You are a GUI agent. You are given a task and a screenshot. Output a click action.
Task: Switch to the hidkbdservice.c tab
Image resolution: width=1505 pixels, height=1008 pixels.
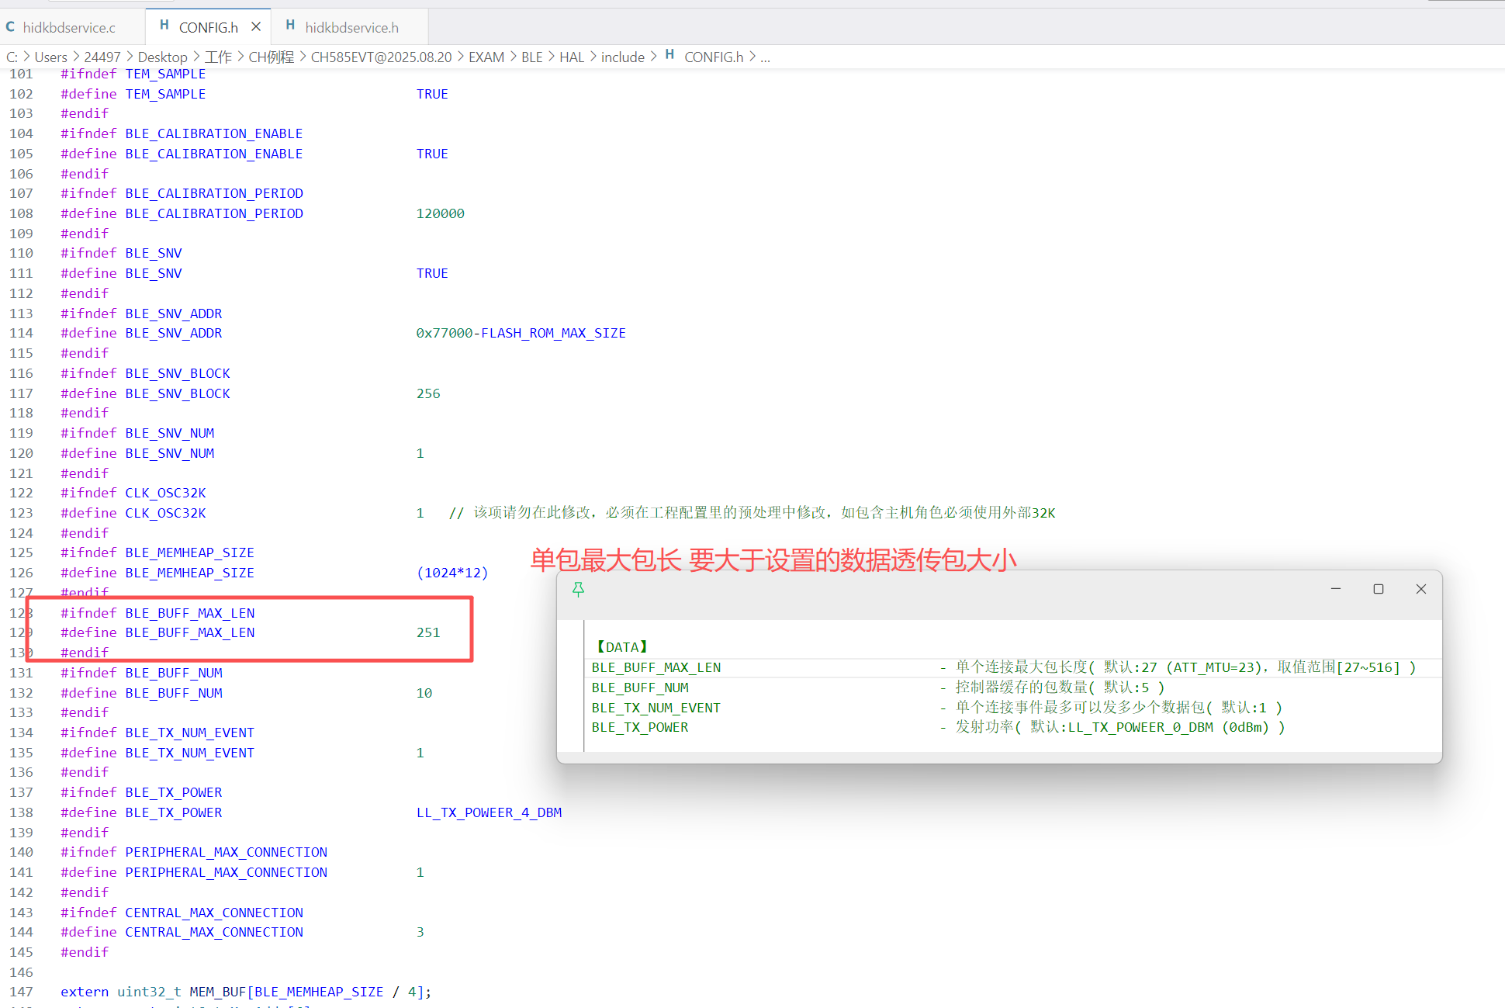[69, 28]
